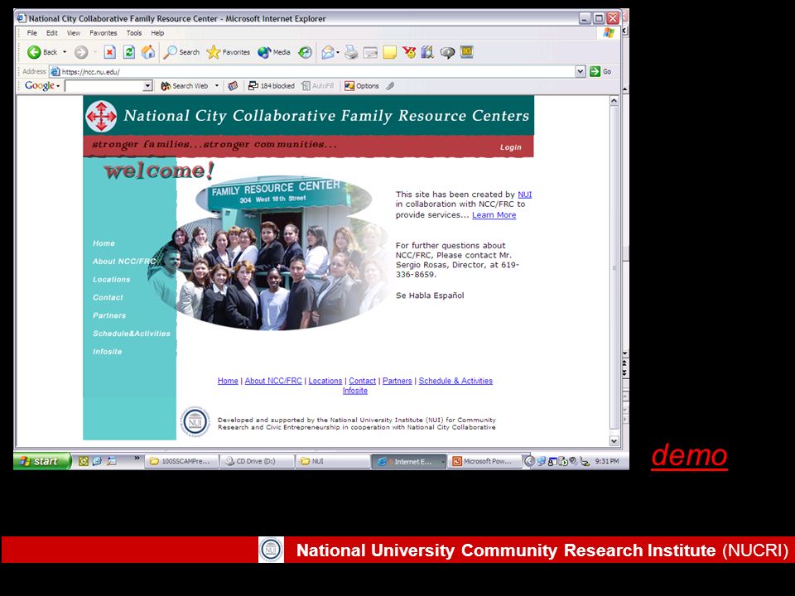795x596 pixels.
Task: Open the address bar dropdown arrow
Action: pyautogui.click(x=581, y=71)
